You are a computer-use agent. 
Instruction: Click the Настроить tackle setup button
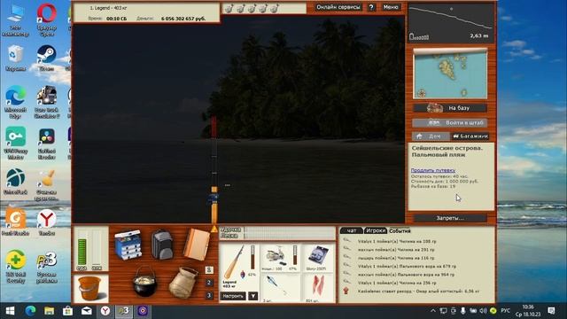pos(233,296)
